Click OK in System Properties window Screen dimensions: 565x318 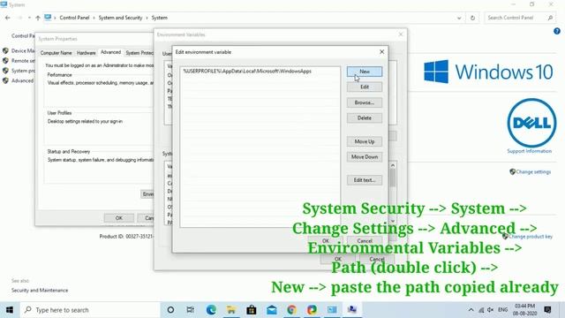[119, 218]
